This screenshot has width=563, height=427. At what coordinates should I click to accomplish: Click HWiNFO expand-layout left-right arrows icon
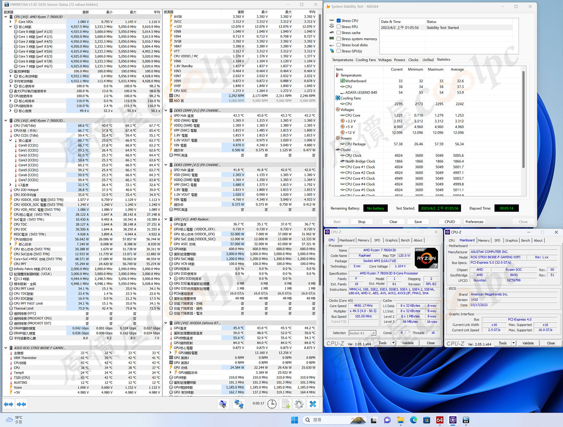(8, 404)
